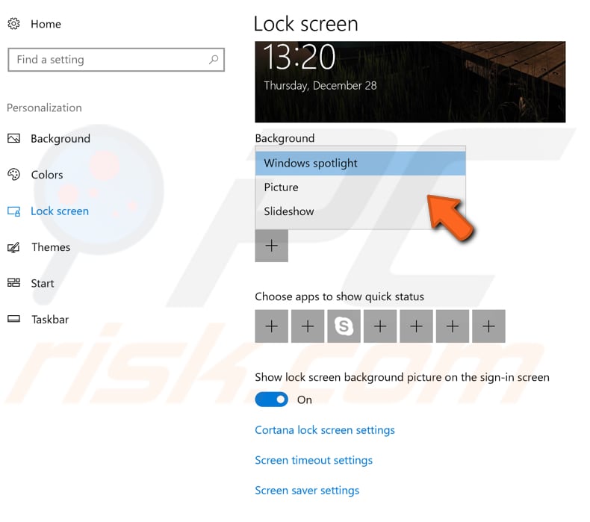Focus the Find a setting search box
590x522 pixels.
[x=117, y=60]
